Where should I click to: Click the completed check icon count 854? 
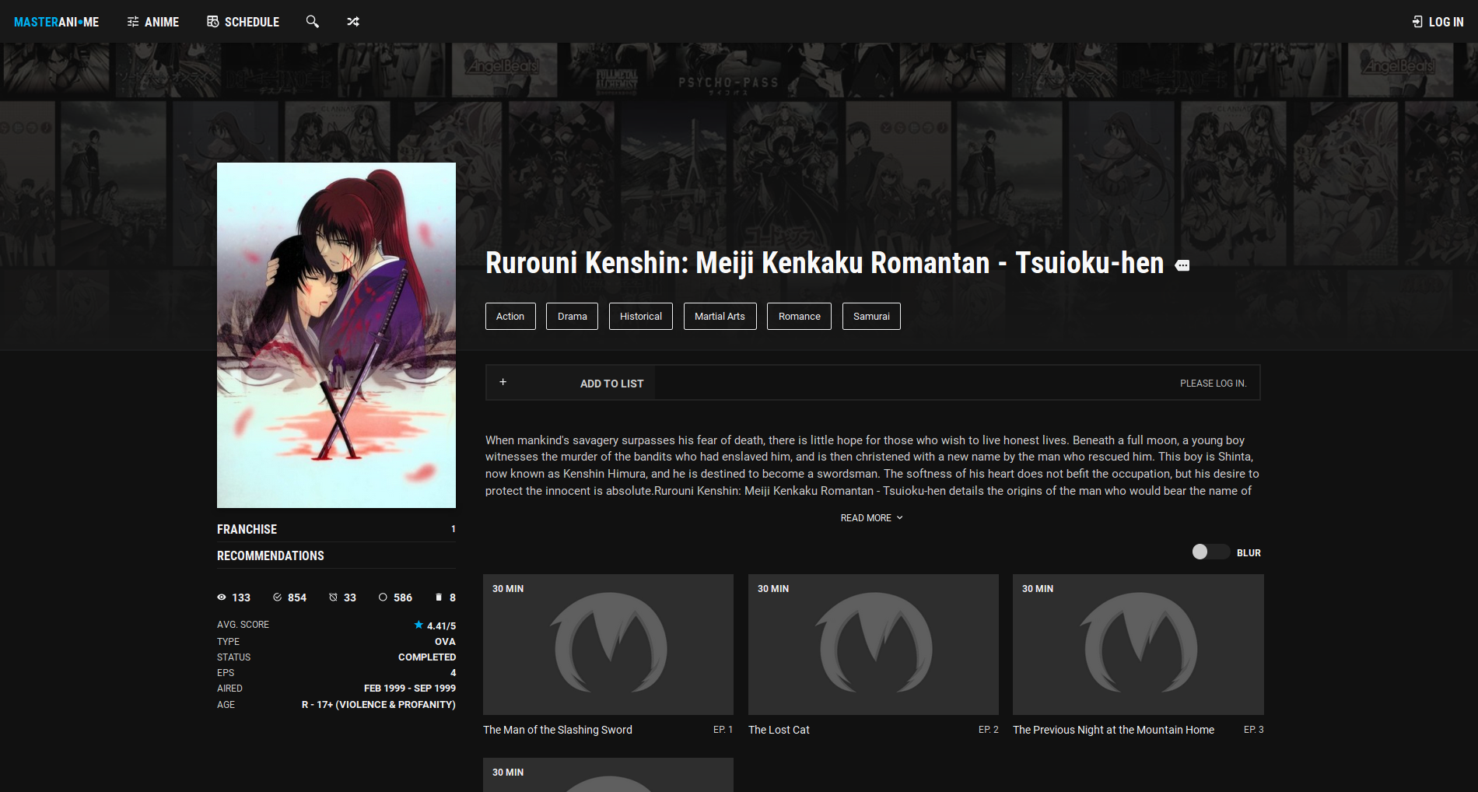(x=289, y=598)
